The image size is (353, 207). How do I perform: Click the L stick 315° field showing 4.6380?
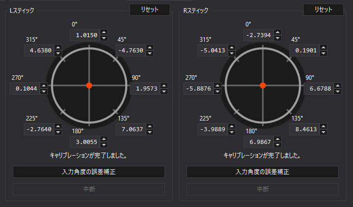[39, 50]
